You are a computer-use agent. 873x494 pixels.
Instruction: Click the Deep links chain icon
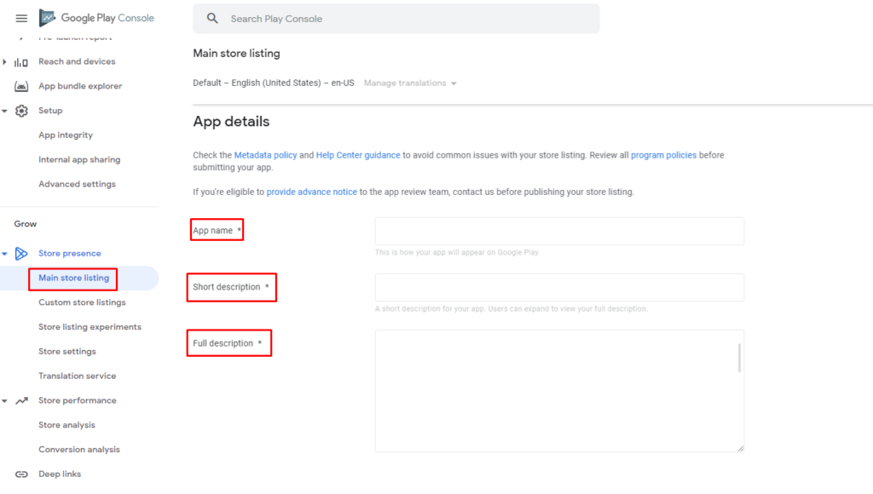click(21, 474)
